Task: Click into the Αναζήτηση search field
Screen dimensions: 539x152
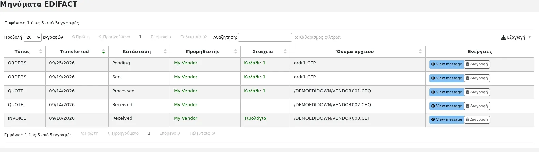Action: tap(265, 37)
